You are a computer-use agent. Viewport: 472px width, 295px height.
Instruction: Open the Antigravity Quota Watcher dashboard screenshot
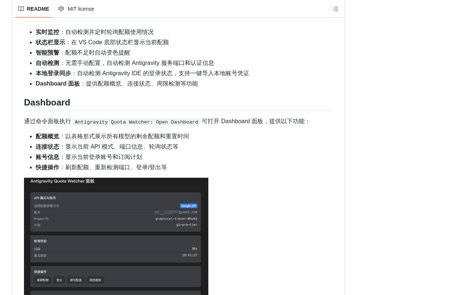(116, 236)
